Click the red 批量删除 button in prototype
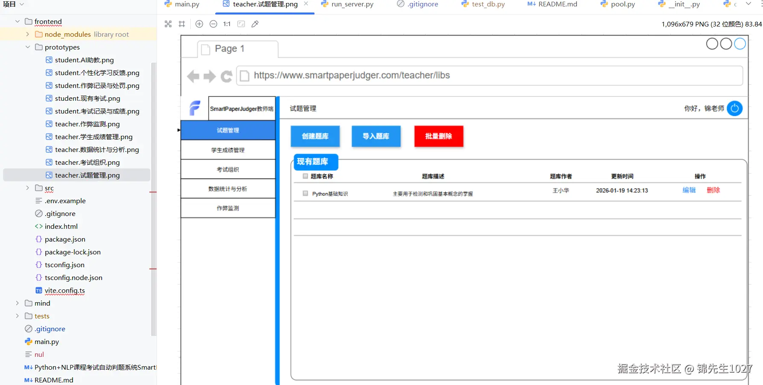763x385 pixels. click(x=438, y=136)
